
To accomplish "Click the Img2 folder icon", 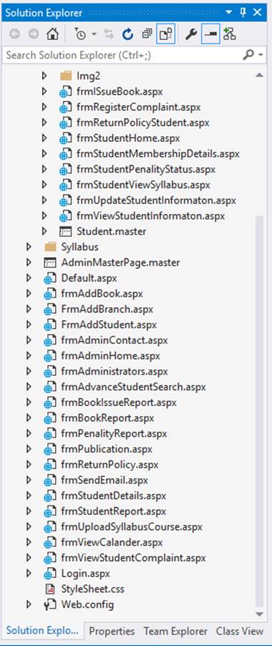I will click(x=66, y=76).
